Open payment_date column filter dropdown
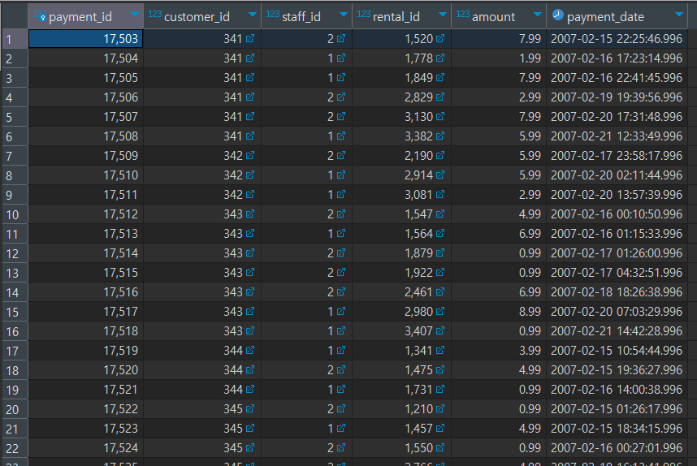The width and height of the screenshot is (697, 466). pos(679,15)
